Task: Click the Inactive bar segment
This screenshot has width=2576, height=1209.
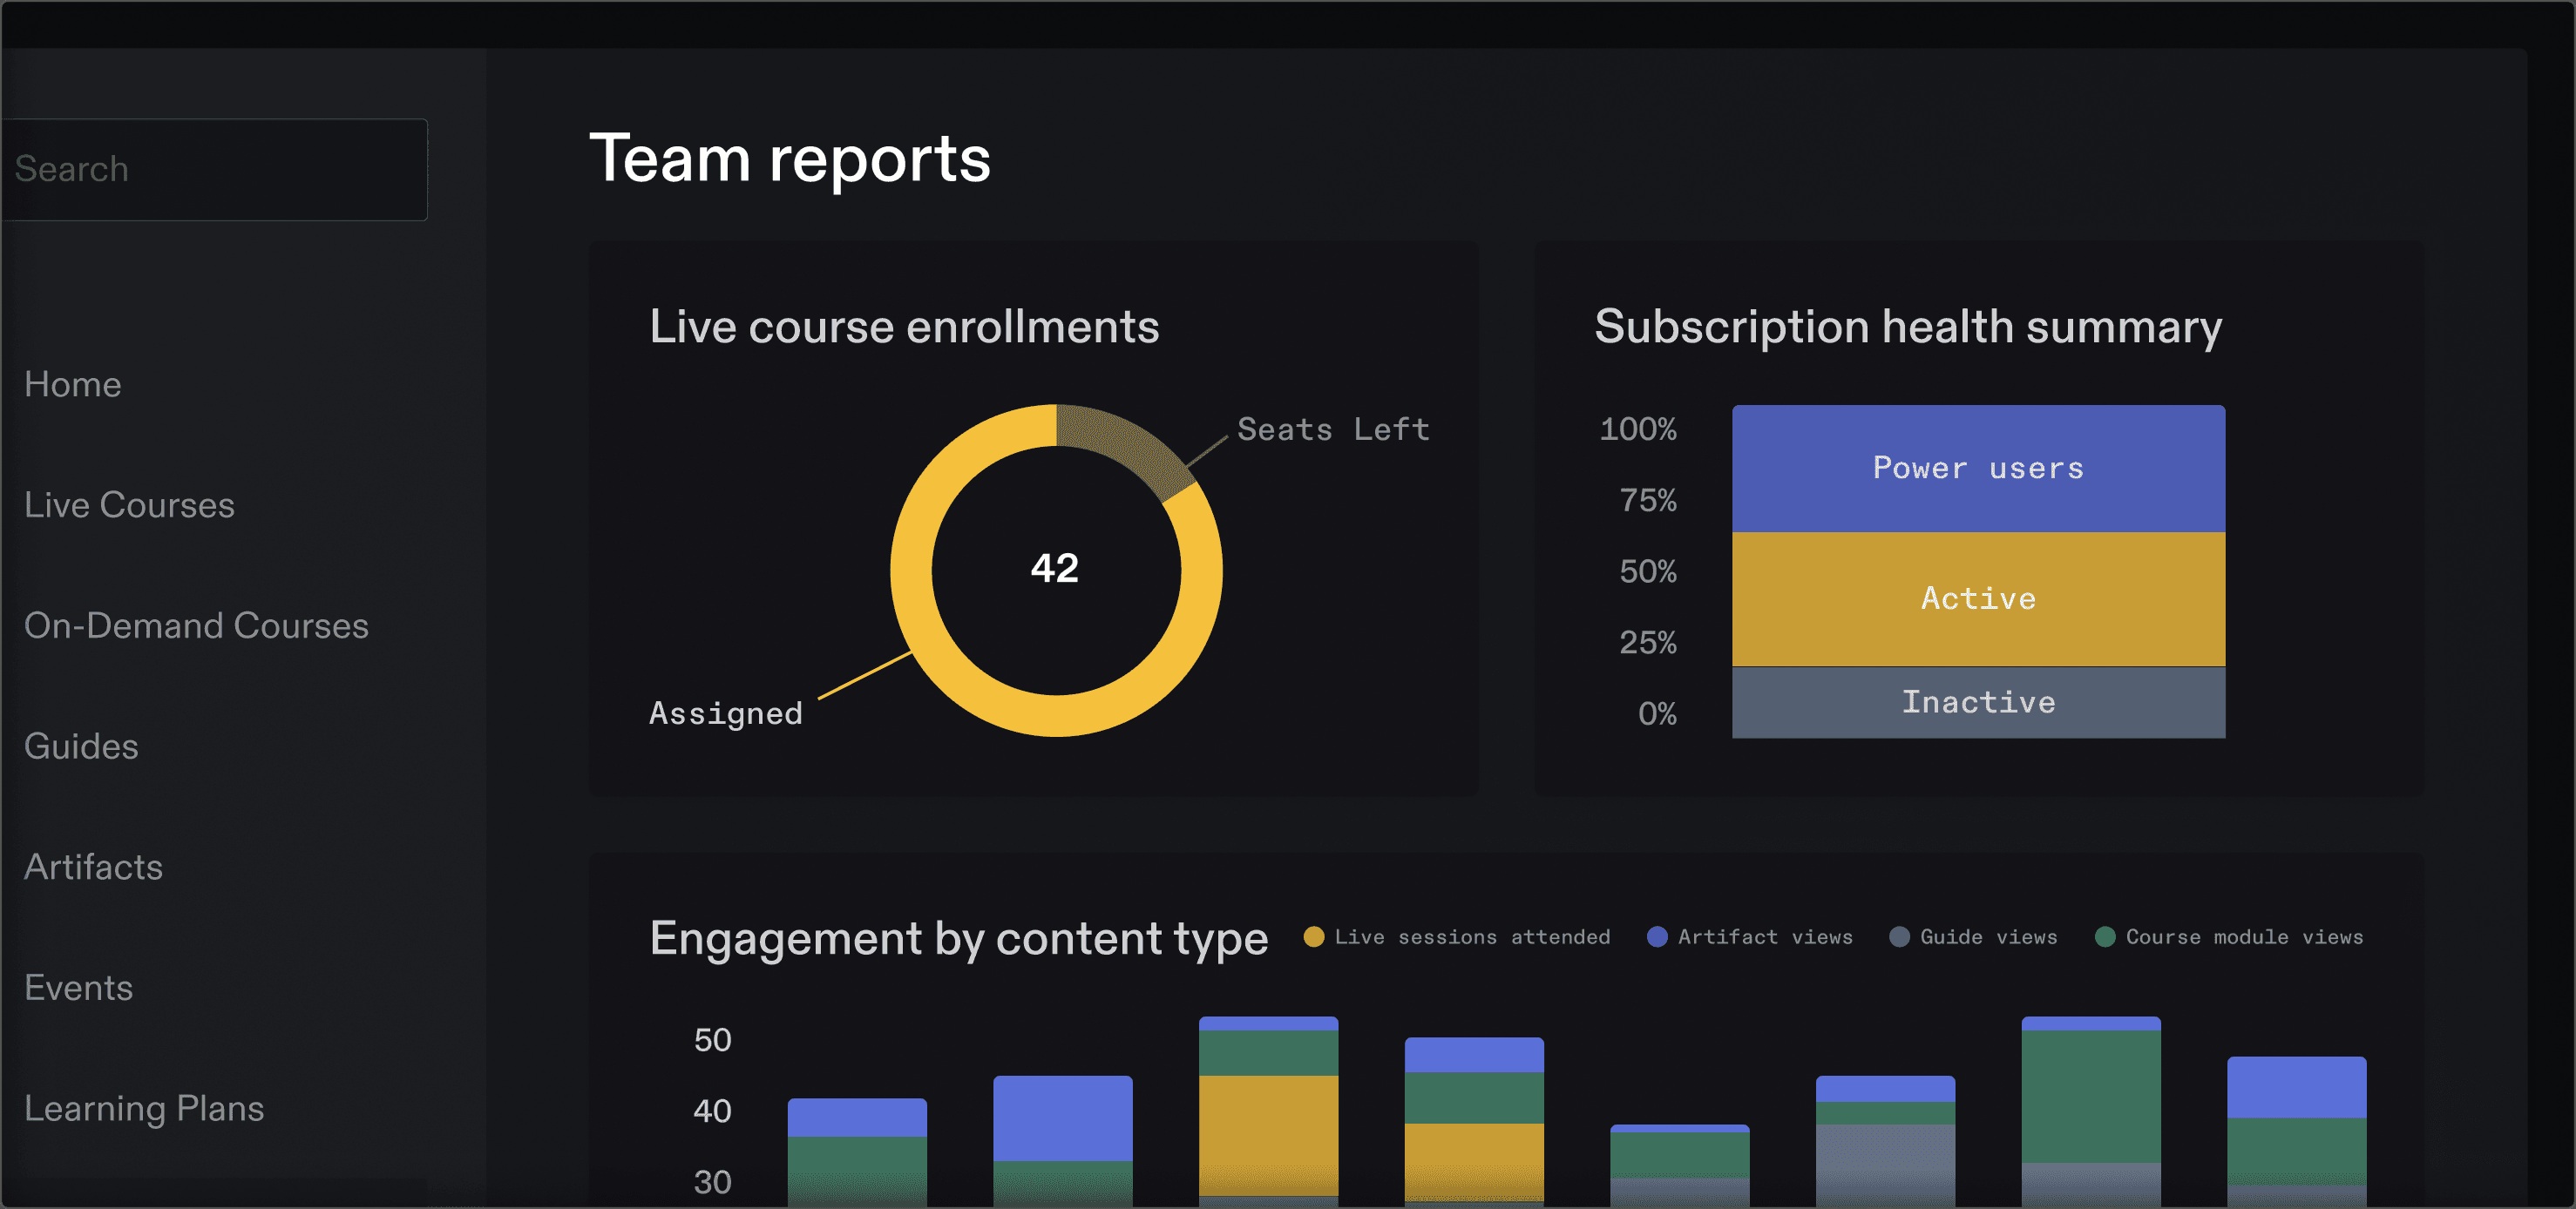Action: coord(1978,702)
